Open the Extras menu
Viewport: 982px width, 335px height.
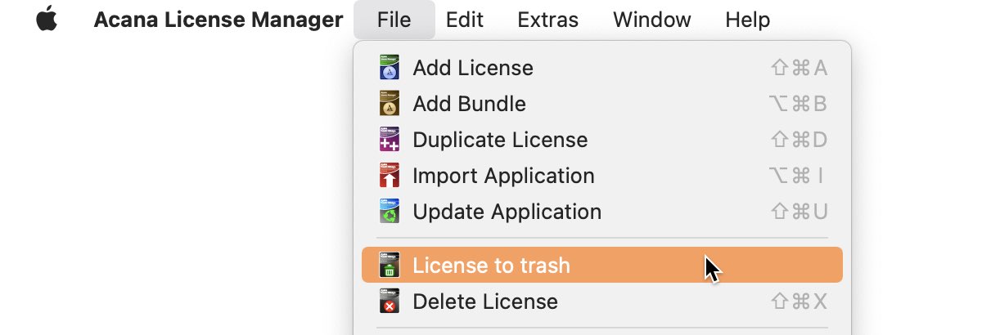(548, 20)
